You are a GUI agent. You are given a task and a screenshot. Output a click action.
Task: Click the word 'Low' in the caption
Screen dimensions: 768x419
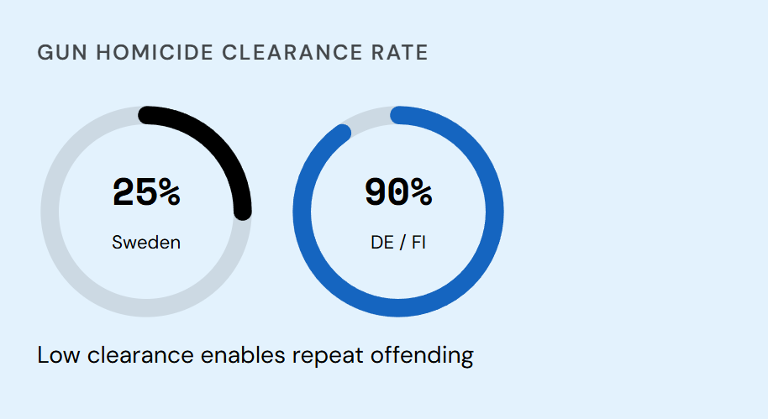click(x=58, y=355)
